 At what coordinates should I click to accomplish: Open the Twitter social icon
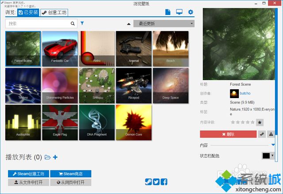pyautogui.click(x=156, y=182)
